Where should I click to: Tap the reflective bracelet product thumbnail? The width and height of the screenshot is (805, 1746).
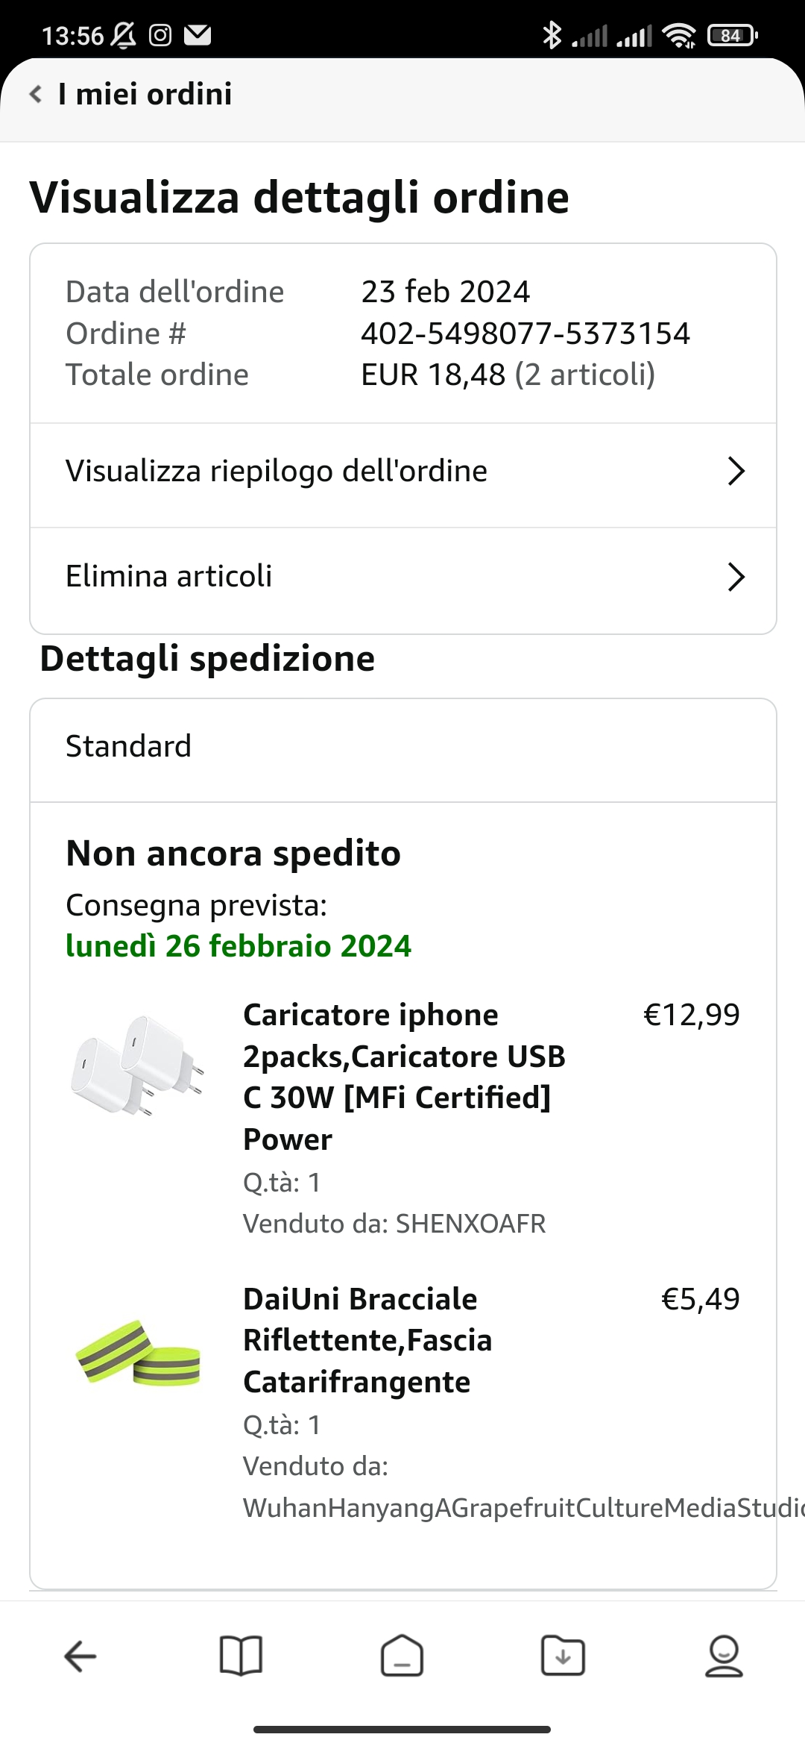point(138,1352)
